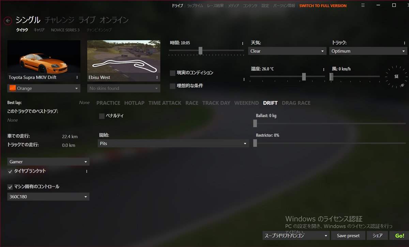409x247 pixels.
Task: Click the Restrictor 0% slider handle
Action: tap(255, 143)
